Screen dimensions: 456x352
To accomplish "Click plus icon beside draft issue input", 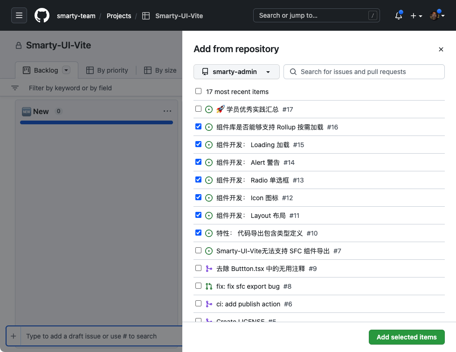I will [x=13, y=336].
